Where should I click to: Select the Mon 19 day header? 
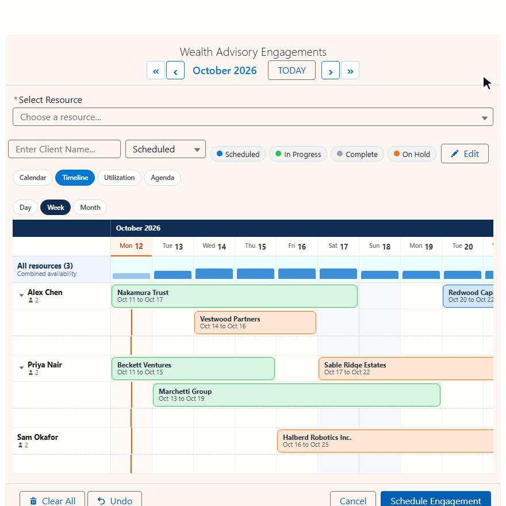421,246
